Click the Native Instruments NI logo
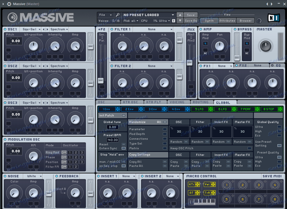Screen dimensions: 287x209 click(x=274, y=18)
